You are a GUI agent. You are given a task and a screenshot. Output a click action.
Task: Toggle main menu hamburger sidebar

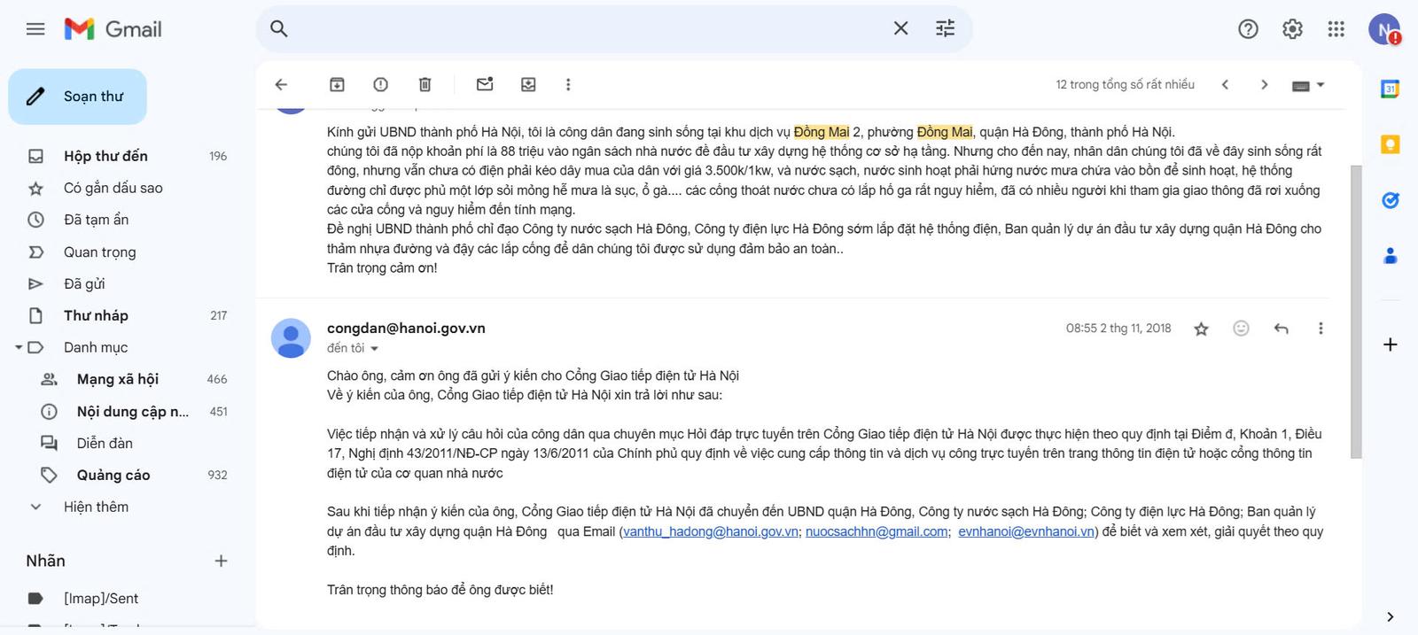click(x=35, y=29)
